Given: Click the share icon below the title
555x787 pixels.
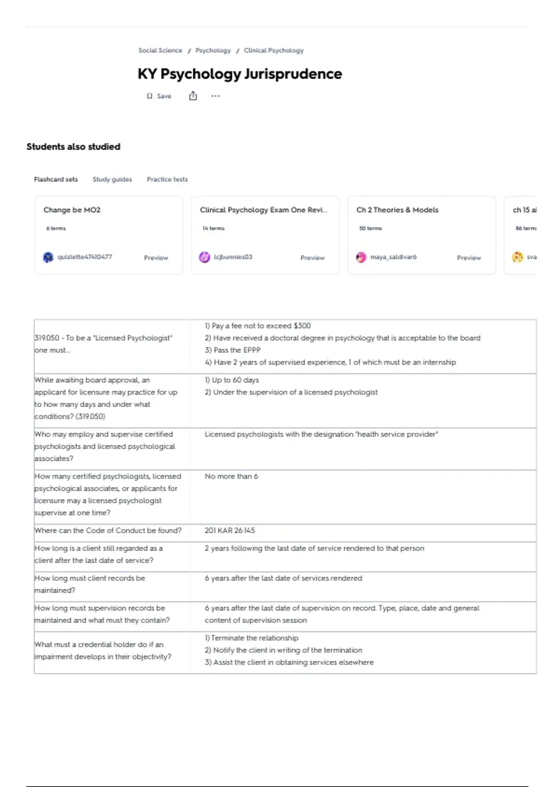Looking at the screenshot, I should [193, 96].
